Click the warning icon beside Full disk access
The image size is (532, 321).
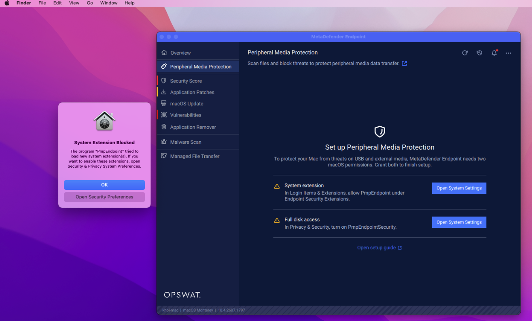[277, 221]
